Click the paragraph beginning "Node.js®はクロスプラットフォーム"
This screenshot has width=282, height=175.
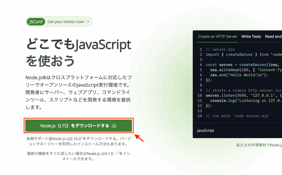tap(78, 92)
